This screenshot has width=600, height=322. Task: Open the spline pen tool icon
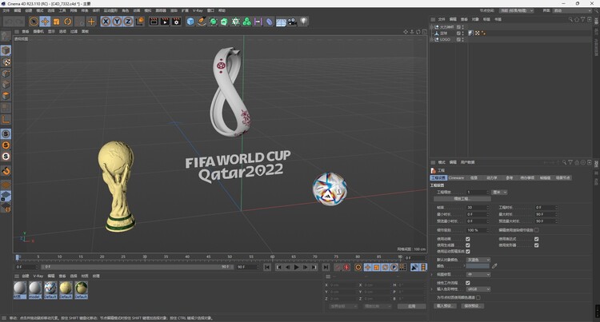(202, 22)
